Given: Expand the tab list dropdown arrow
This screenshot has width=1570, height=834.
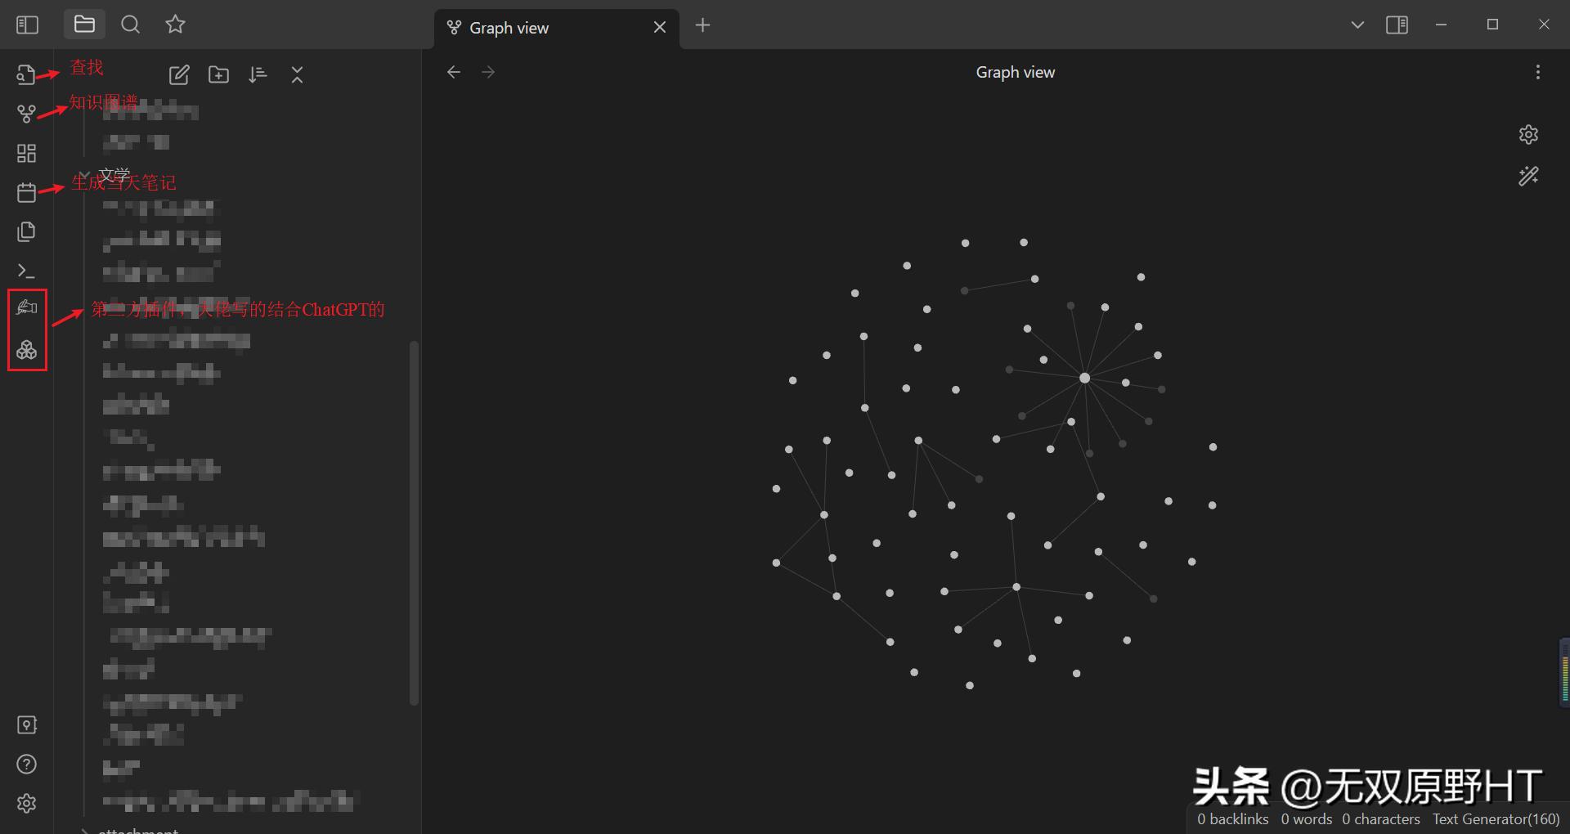Looking at the screenshot, I should [x=1357, y=25].
